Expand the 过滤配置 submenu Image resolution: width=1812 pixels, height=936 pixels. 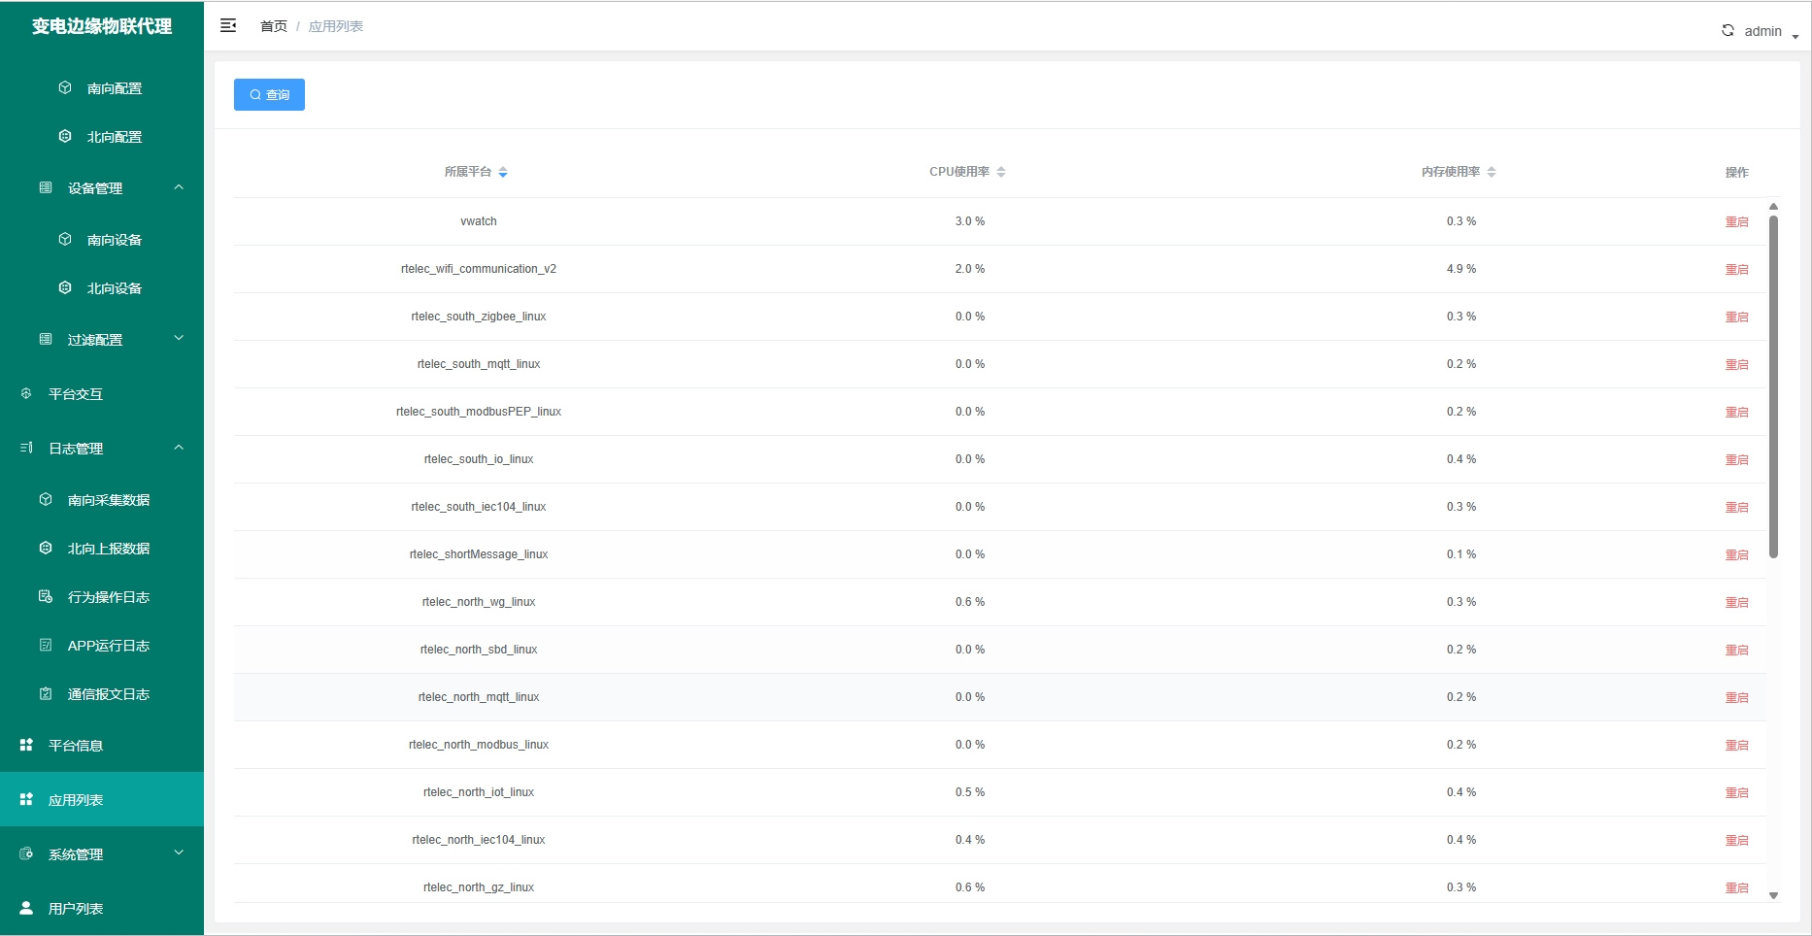[x=179, y=339]
